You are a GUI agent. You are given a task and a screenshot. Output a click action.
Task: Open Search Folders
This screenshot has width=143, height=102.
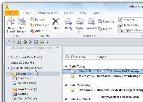click(28, 98)
